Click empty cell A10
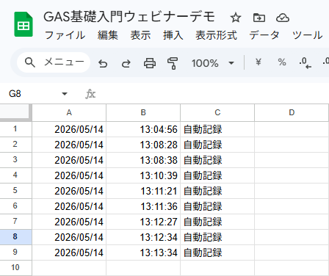 69,268
